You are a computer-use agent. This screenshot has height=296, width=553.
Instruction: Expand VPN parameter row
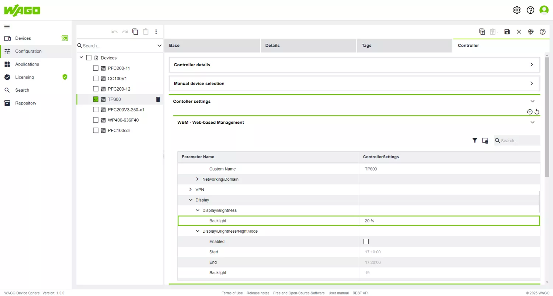pos(191,190)
